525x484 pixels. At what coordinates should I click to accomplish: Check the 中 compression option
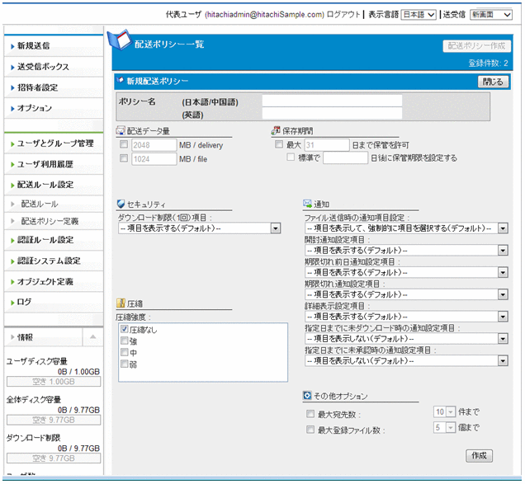(x=125, y=352)
